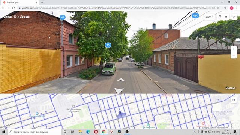Open Cortana circle on taskbar
Image resolution: width=240 pixels, height=135 pixels.
[65, 132]
